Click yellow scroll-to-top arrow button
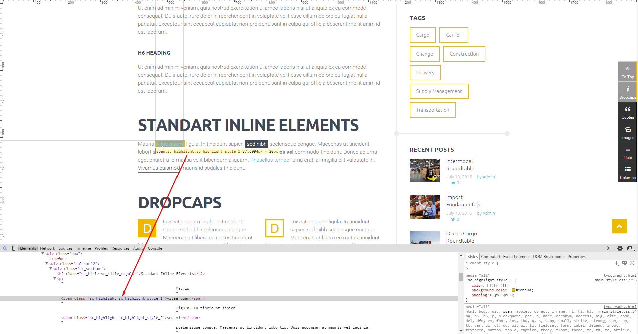This screenshot has width=638, height=334. pos(619,226)
